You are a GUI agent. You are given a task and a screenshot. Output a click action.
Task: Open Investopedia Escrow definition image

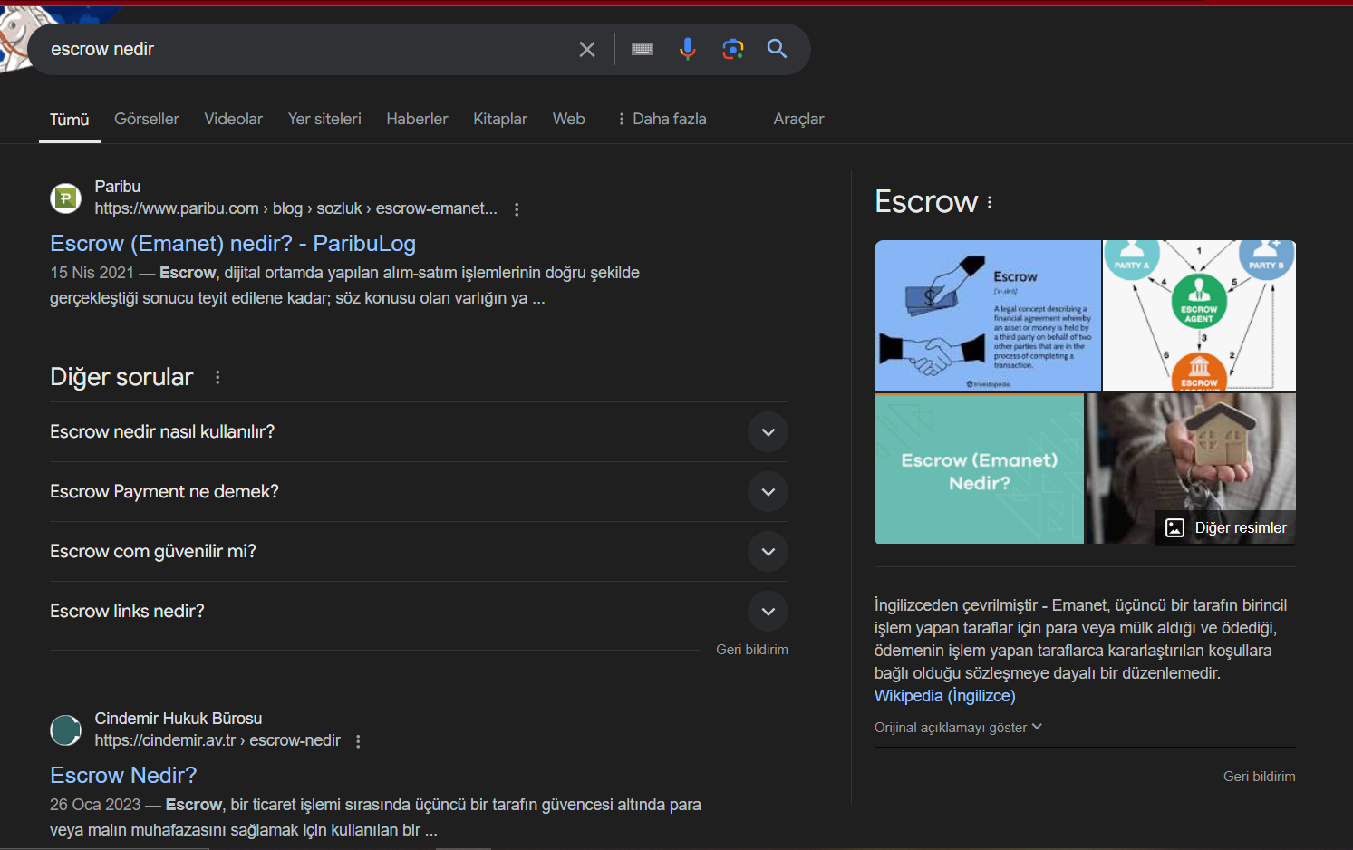click(988, 315)
